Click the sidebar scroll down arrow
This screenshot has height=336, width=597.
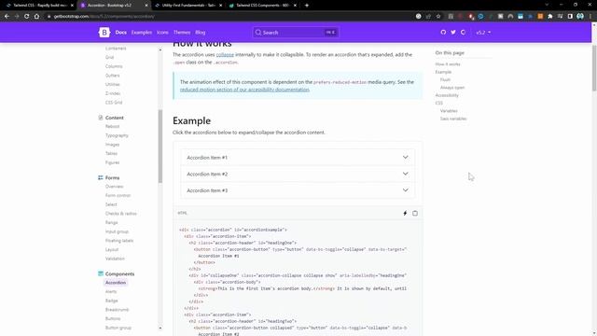pyautogui.click(x=160, y=328)
